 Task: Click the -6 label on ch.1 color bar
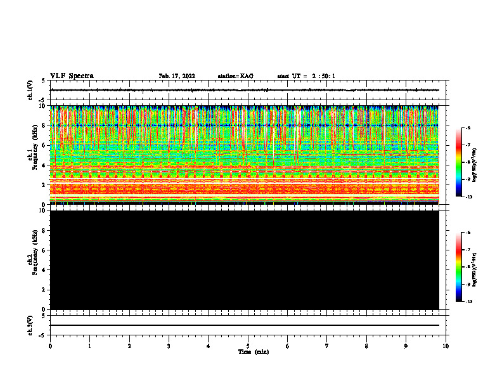(468, 127)
